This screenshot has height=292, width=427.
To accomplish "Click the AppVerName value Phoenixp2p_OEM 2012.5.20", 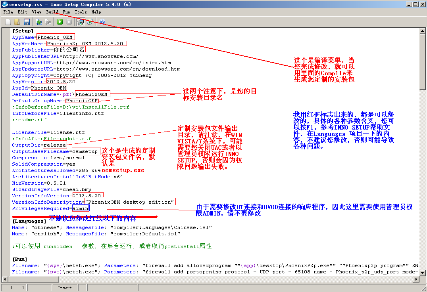I will point(87,44).
